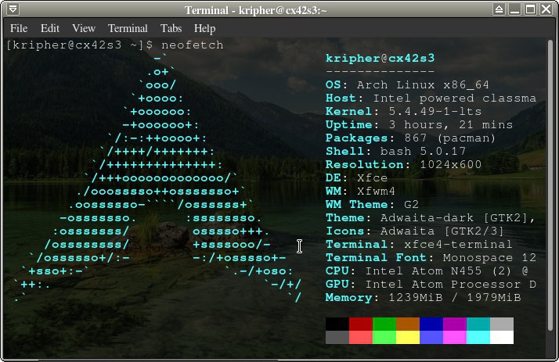This screenshot has height=362, width=559.
Task: Click the bright blue color block
Action: coord(431,338)
